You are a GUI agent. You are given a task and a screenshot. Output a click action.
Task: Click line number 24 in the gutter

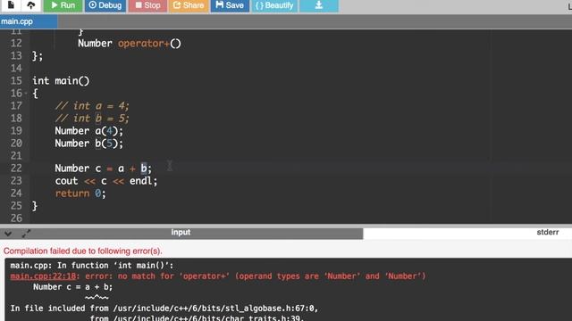coord(16,193)
